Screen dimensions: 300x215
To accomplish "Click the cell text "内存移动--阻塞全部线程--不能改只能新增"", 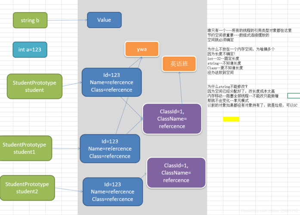I will [x=243, y=96].
